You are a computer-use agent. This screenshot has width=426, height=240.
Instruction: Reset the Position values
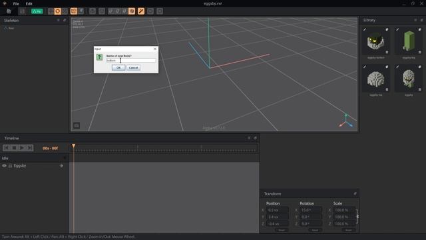(282, 230)
